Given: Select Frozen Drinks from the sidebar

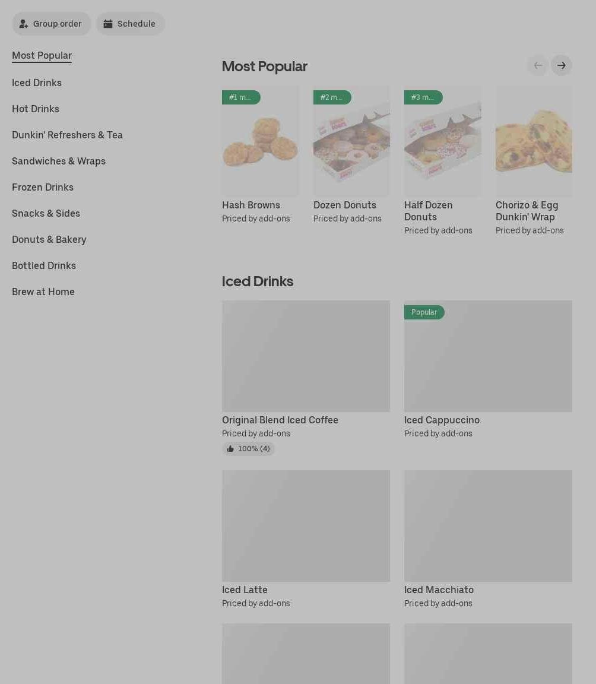Looking at the screenshot, I should pyautogui.click(x=43, y=187).
